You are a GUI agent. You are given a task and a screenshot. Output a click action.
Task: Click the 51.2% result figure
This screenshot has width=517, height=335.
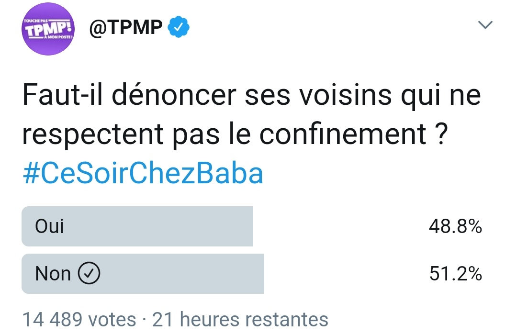click(456, 274)
